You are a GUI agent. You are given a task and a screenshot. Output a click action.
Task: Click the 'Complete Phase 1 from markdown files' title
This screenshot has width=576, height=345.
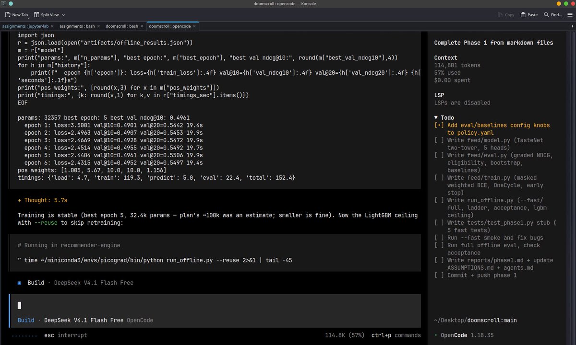[x=493, y=43]
